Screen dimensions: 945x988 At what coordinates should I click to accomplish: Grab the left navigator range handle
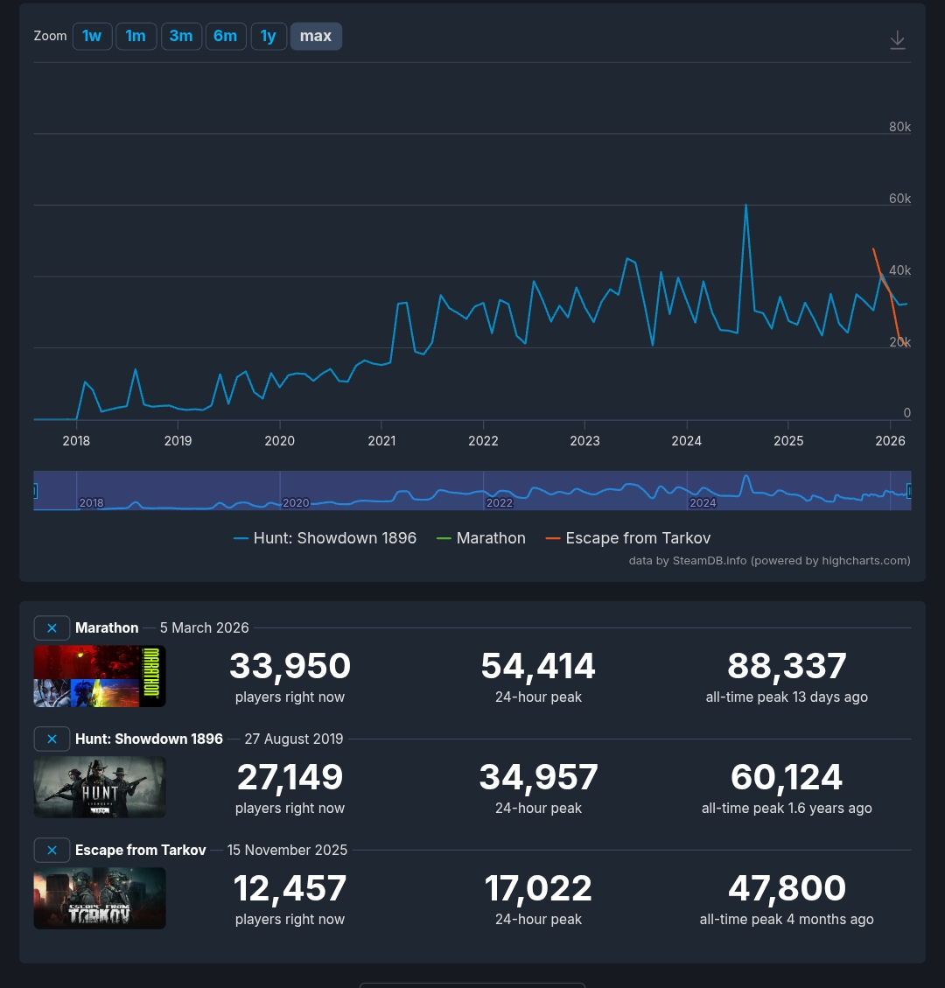pos(35,490)
